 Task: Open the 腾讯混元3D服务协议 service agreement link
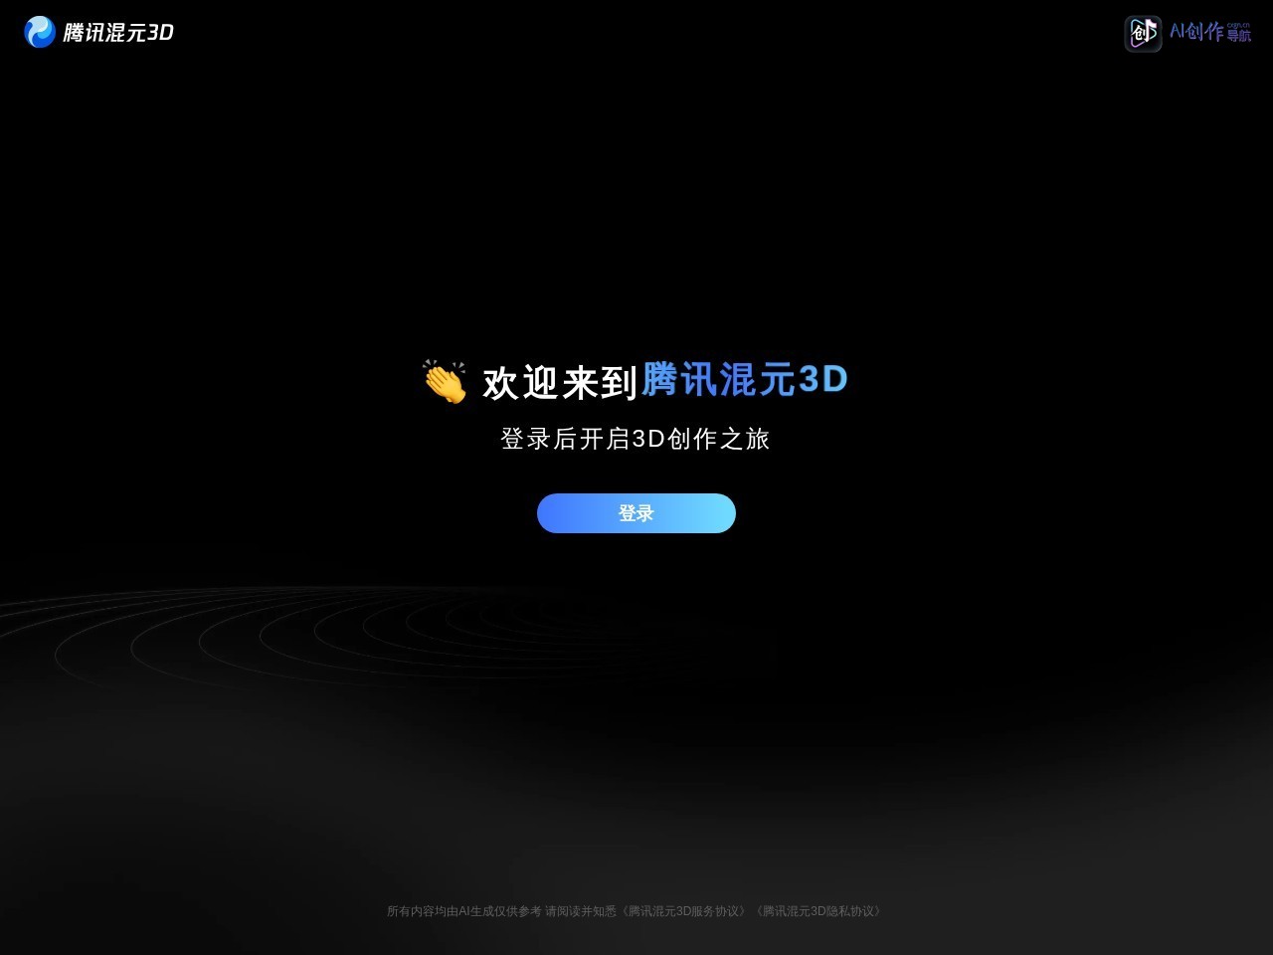pos(684,911)
